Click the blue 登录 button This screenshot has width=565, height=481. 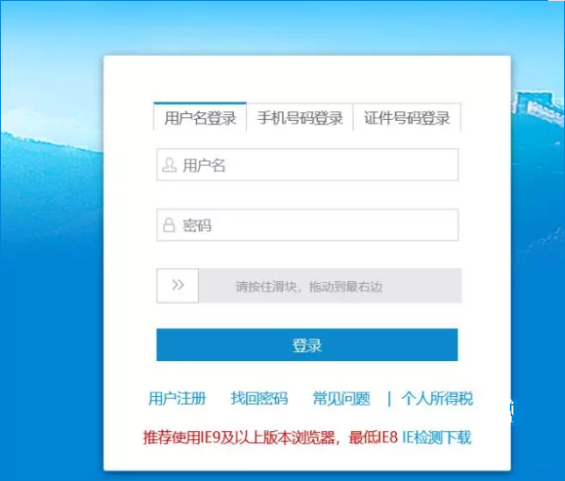coord(307,345)
